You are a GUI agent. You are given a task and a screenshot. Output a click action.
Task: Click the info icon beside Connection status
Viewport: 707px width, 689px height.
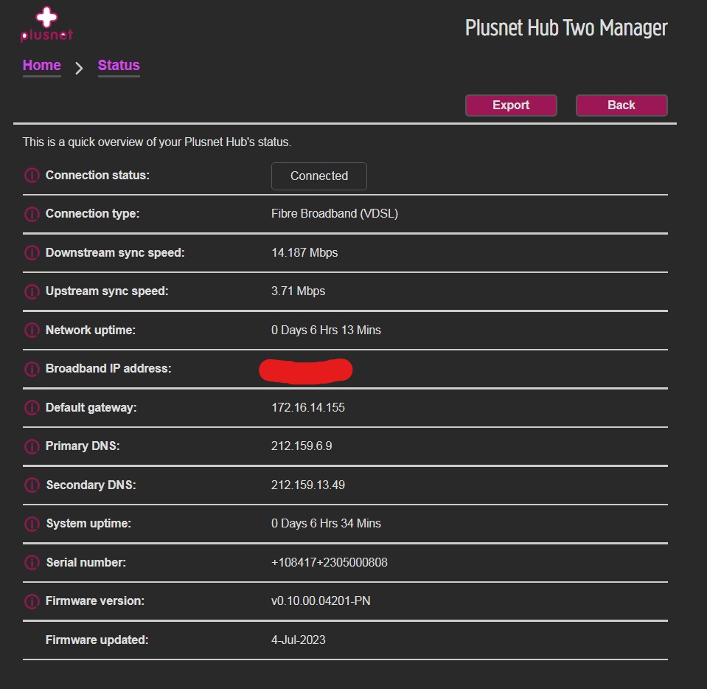32,175
